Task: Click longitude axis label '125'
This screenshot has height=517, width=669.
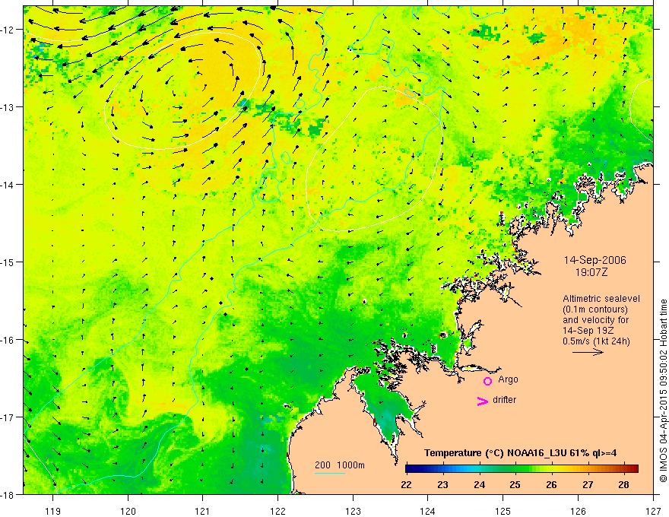Action: 503,511
